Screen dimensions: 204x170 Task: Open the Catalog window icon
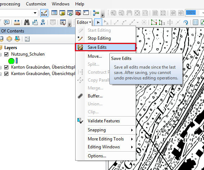[62, 13]
